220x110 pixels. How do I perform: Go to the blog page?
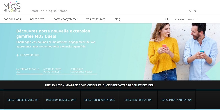(x=117, y=19)
